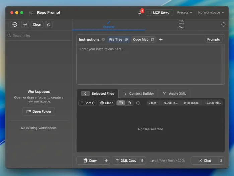The height and width of the screenshot is (176, 234).
Task: Click Open Folder in Workspaces
Action: pos(39,111)
